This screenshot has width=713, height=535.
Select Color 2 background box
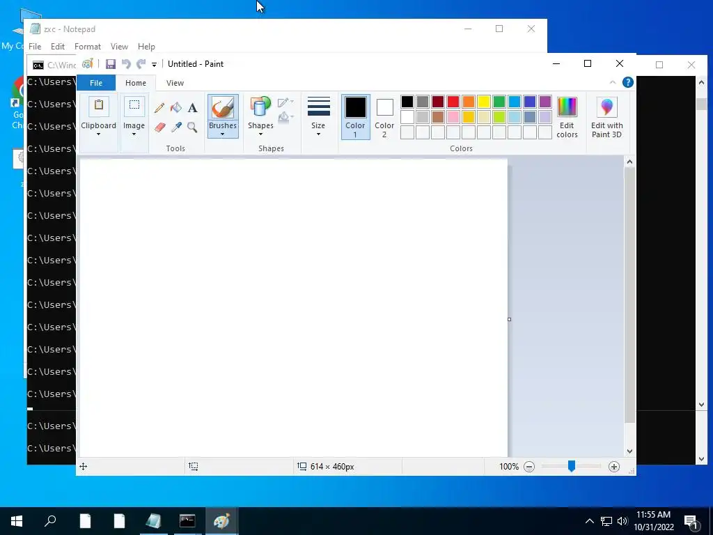pos(384,116)
